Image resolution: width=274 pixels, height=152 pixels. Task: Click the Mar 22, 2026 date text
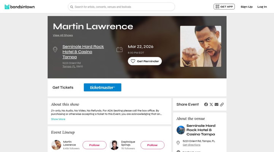(x=140, y=47)
